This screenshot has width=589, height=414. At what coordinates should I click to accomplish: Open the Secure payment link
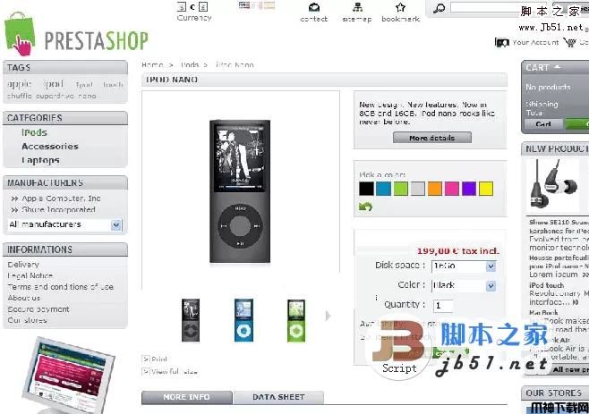38,309
